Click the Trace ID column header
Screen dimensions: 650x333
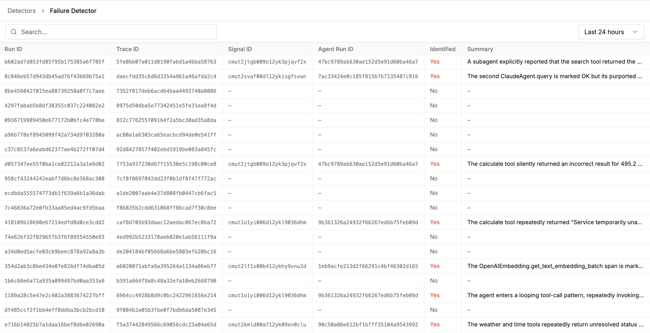pyautogui.click(x=128, y=49)
